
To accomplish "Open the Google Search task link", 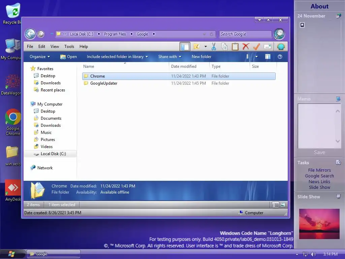I will [319, 176].
